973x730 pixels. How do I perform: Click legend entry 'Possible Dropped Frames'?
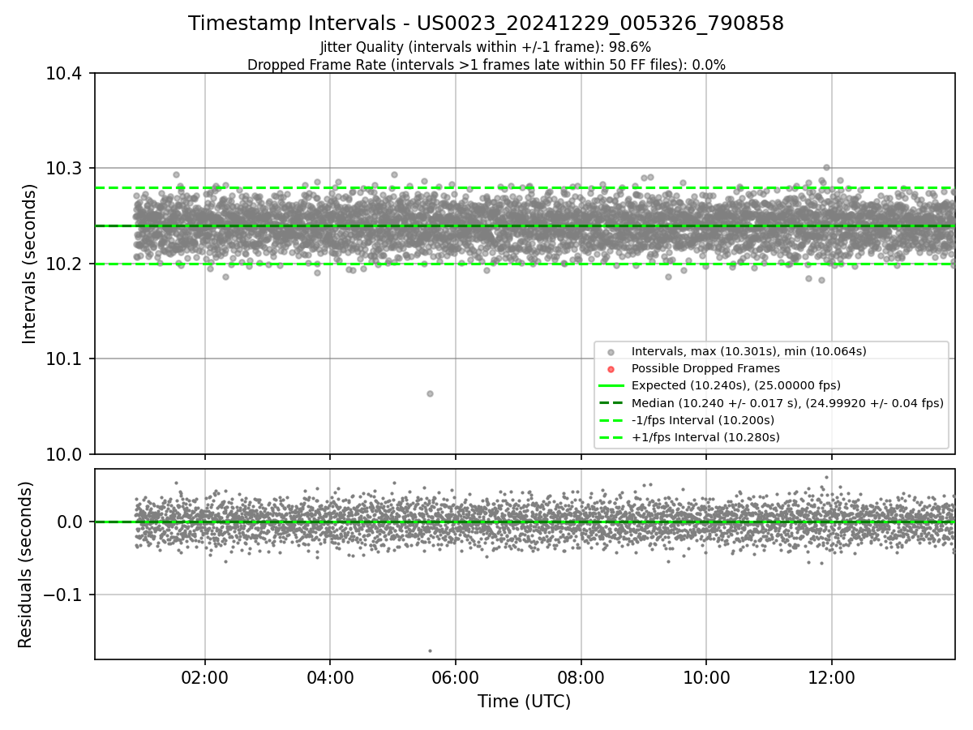point(705,368)
